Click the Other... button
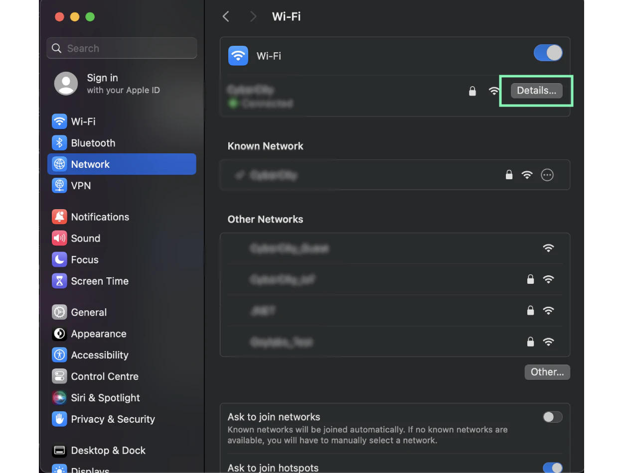623x473 pixels. [547, 372]
